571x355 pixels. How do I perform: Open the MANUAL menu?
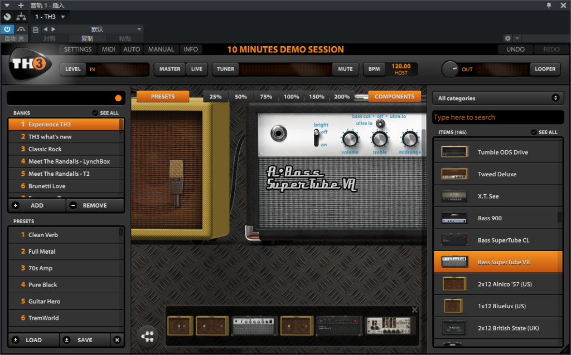[x=161, y=50]
